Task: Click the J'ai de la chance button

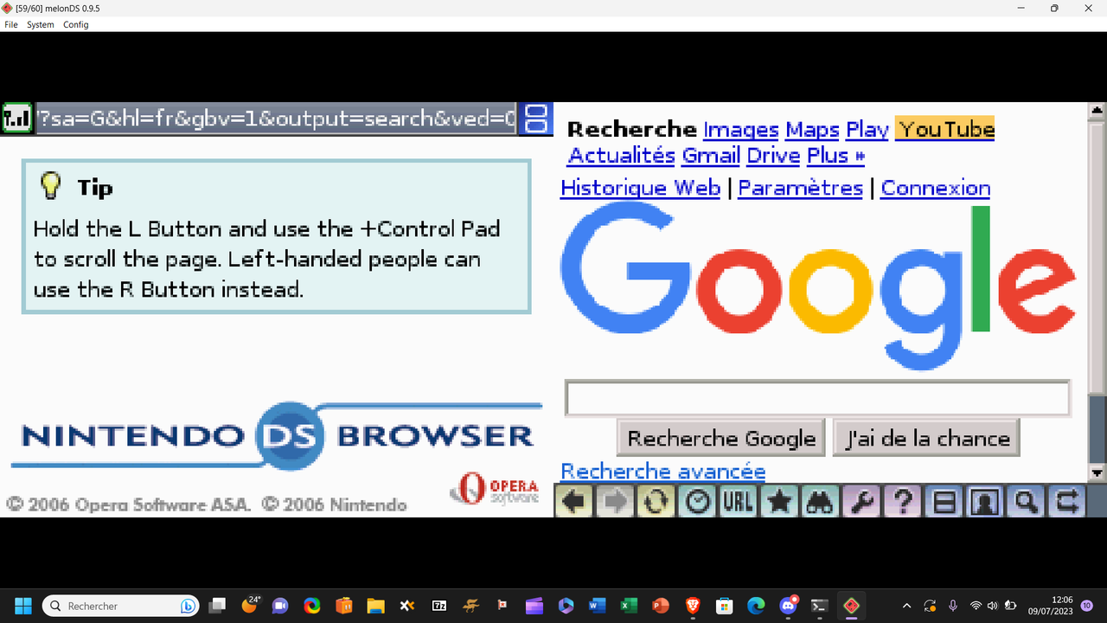Action: click(x=927, y=438)
